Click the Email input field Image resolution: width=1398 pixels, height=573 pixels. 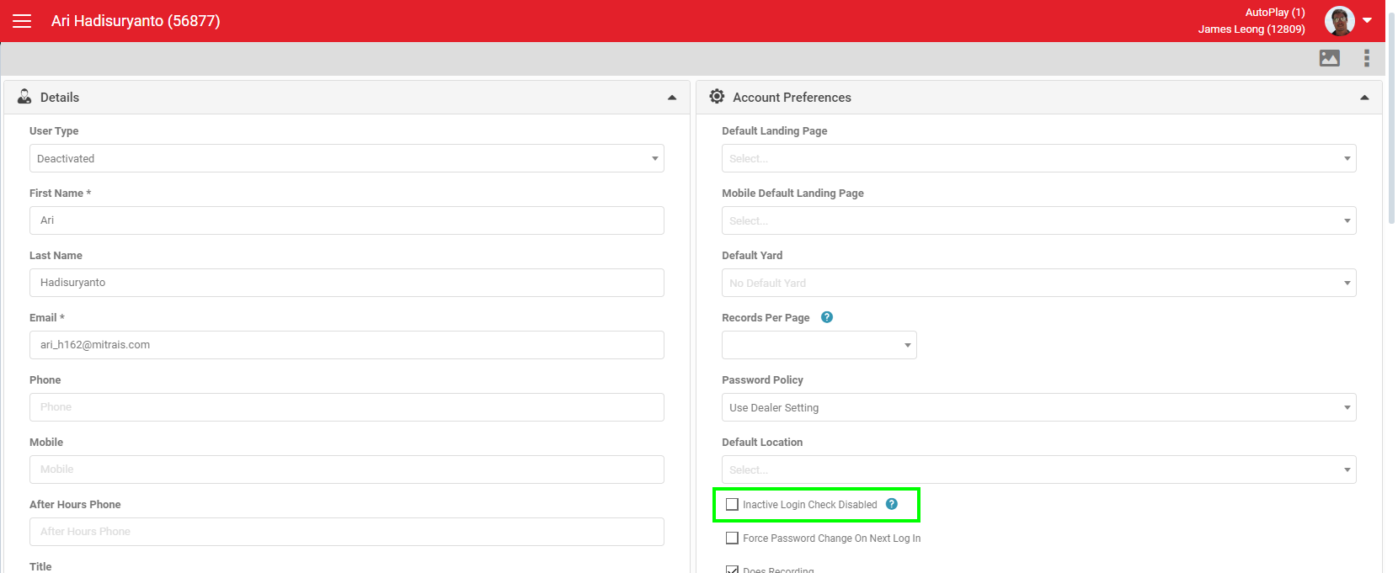pyautogui.click(x=346, y=345)
